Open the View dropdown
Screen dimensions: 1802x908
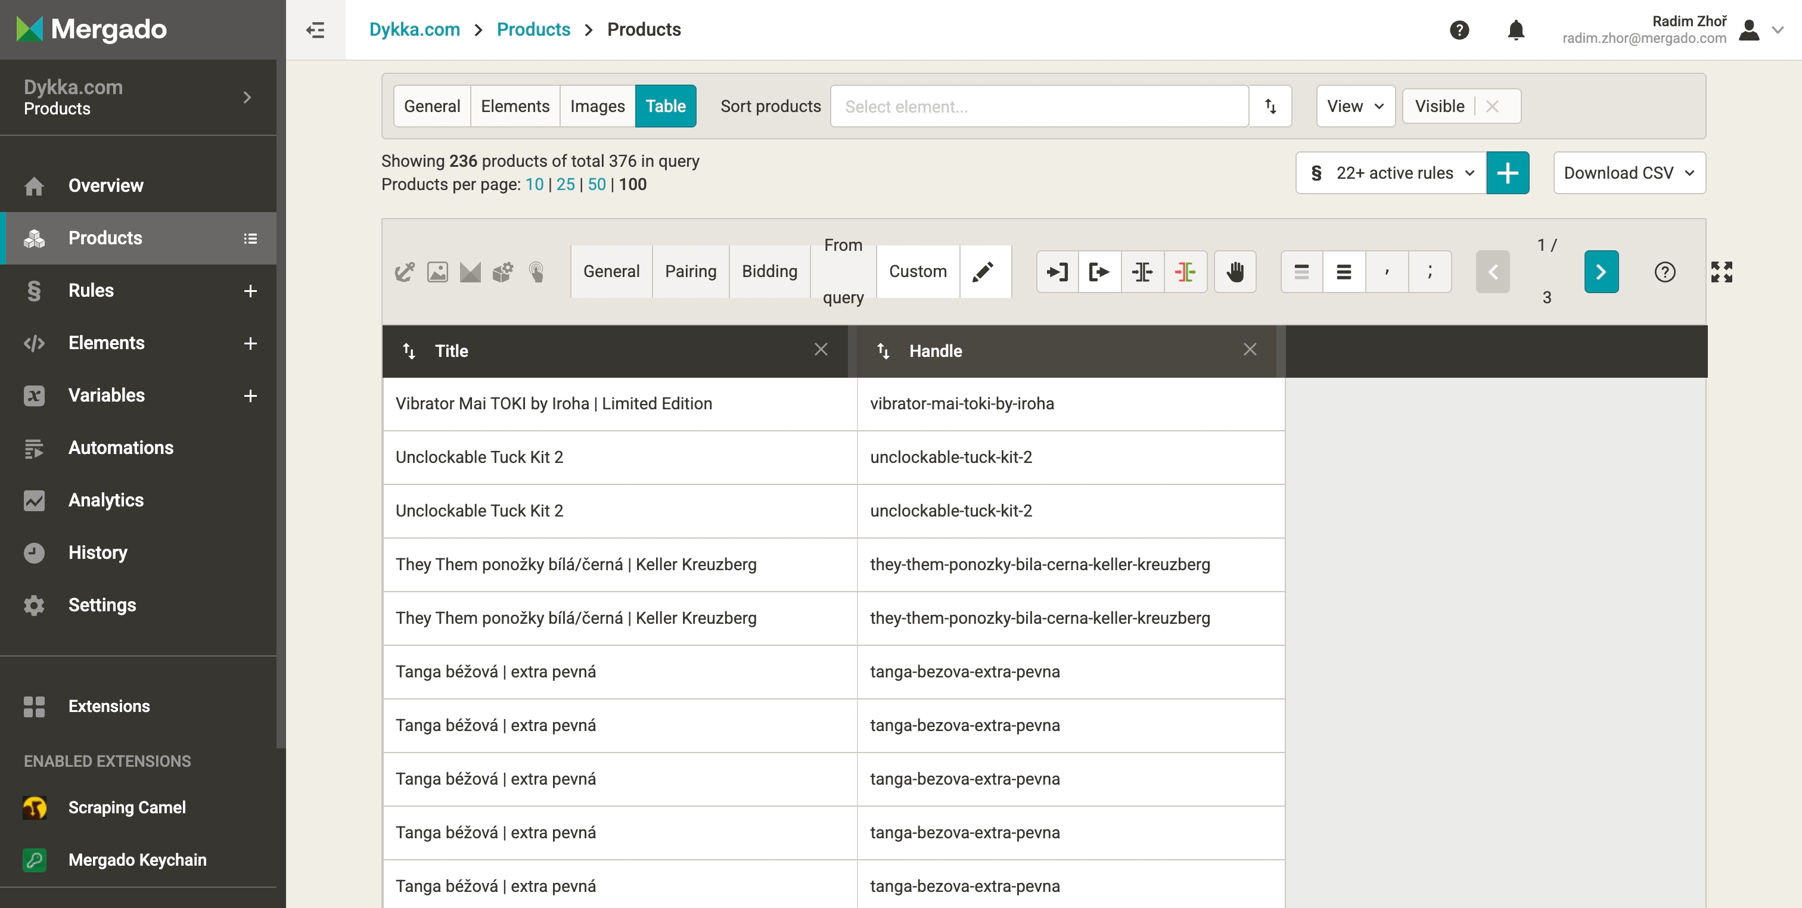(x=1354, y=106)
